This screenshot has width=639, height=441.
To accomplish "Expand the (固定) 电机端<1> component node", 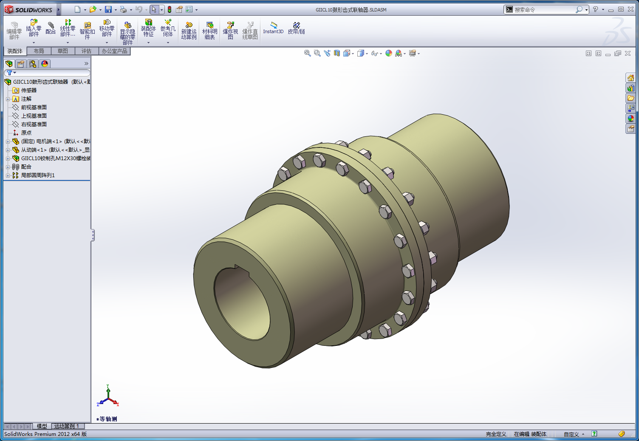I will tap(8, 141).
